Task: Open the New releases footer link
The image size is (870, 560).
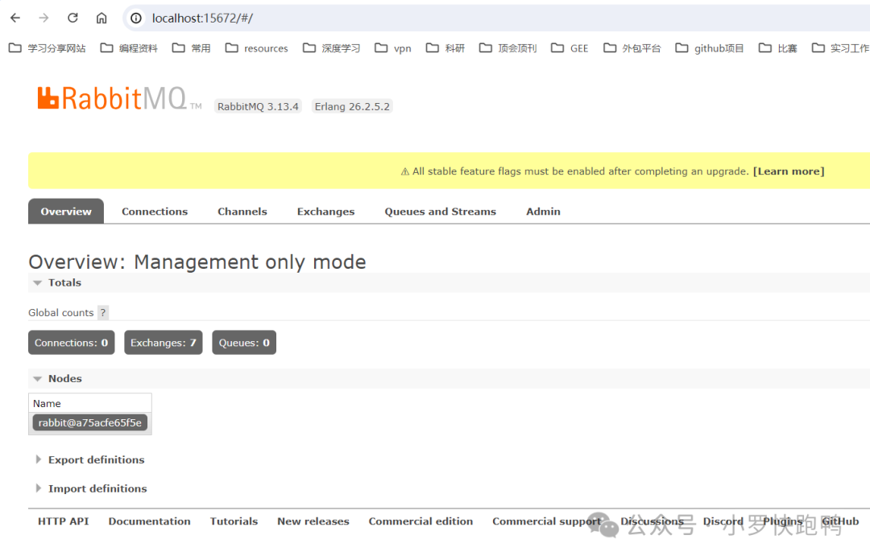Action: 313,521
